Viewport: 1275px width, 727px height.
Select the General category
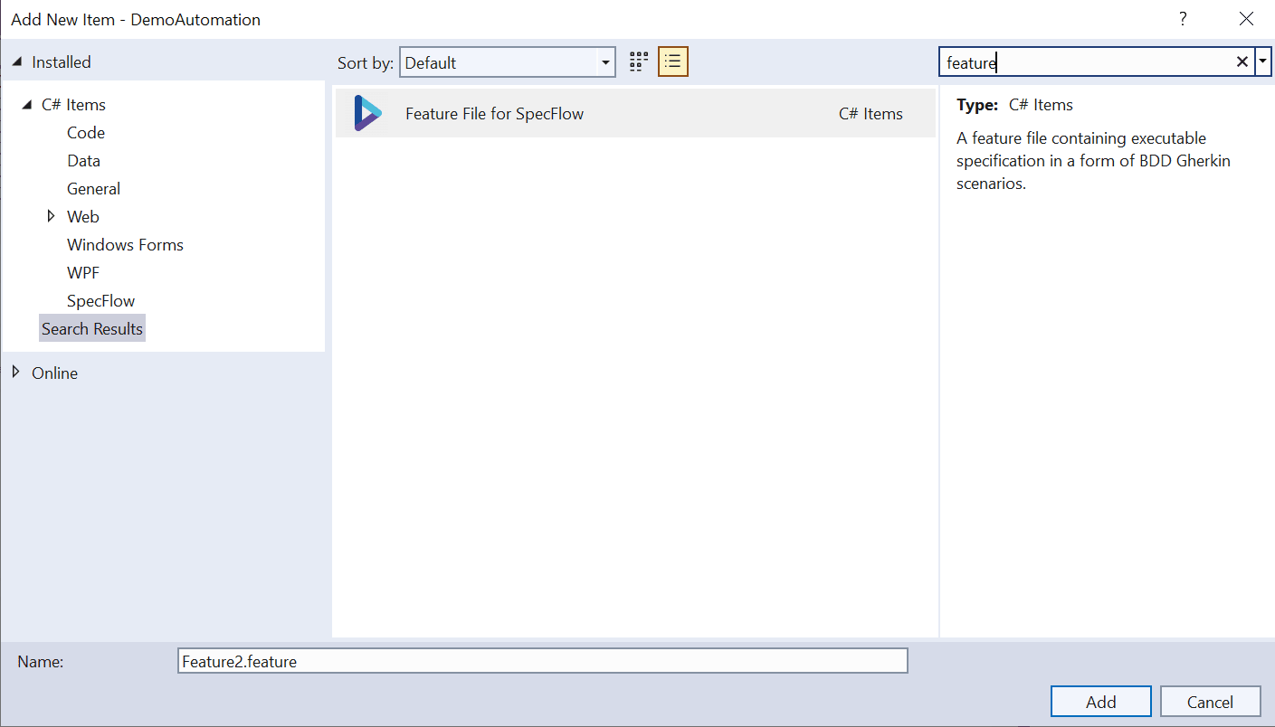[x=93, y=188]
